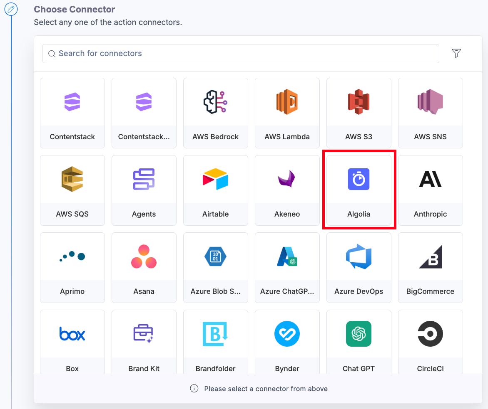The width and height of the screenshot is (488, 409).
Task: Select the Agents connector
Action: tap(144, 190)
